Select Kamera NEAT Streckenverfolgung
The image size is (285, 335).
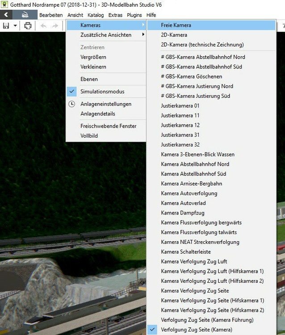(x=211, y=242)
